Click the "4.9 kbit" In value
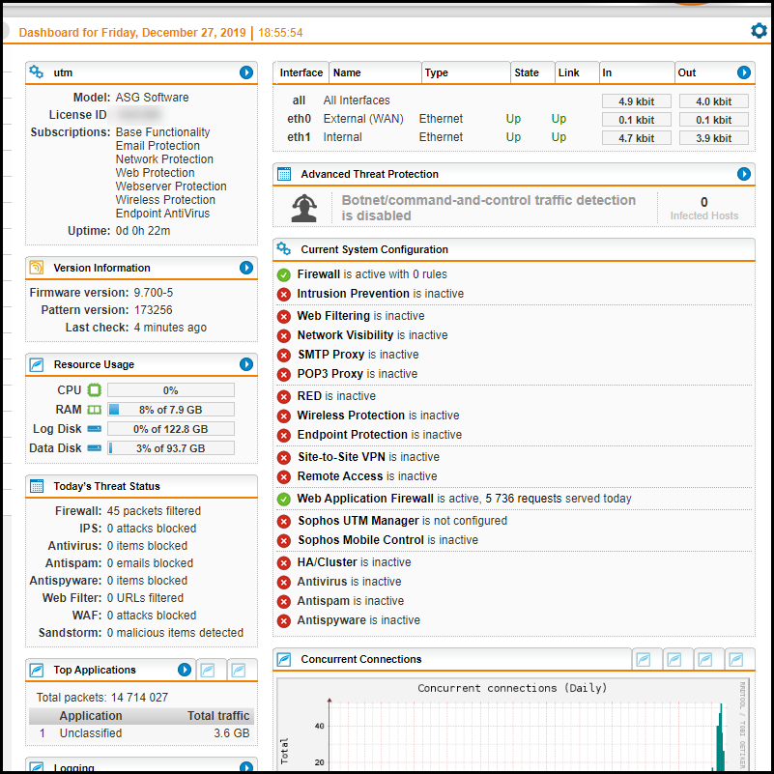 [636, 101]
